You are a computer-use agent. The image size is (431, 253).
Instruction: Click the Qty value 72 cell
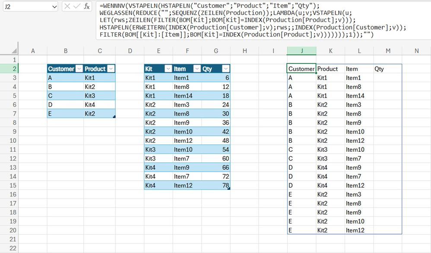click(216, 176)
